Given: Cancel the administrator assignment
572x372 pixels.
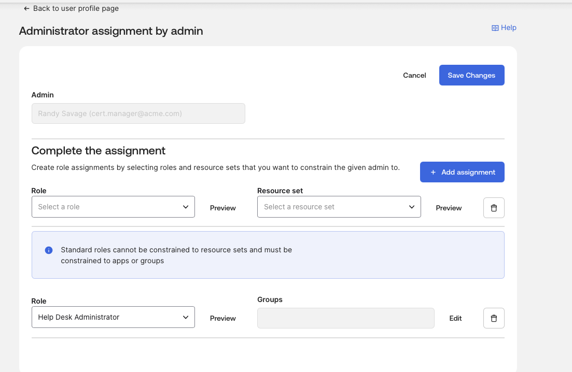Looking at the screenshot, I should [414, 76].
